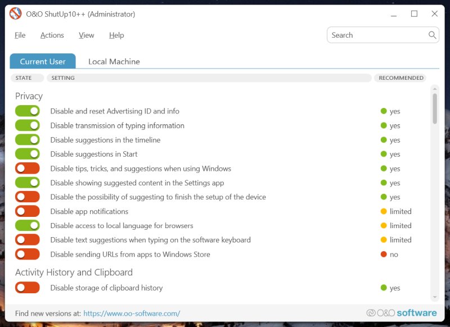Viewport: 450px width, 327px height.
Task: Click the O&O ShutUp10++ application icon
Action: tap(15, 14)
